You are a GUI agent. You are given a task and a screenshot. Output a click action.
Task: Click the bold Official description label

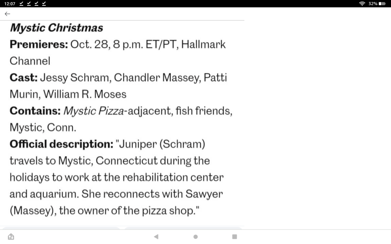[x=61, y=144]
